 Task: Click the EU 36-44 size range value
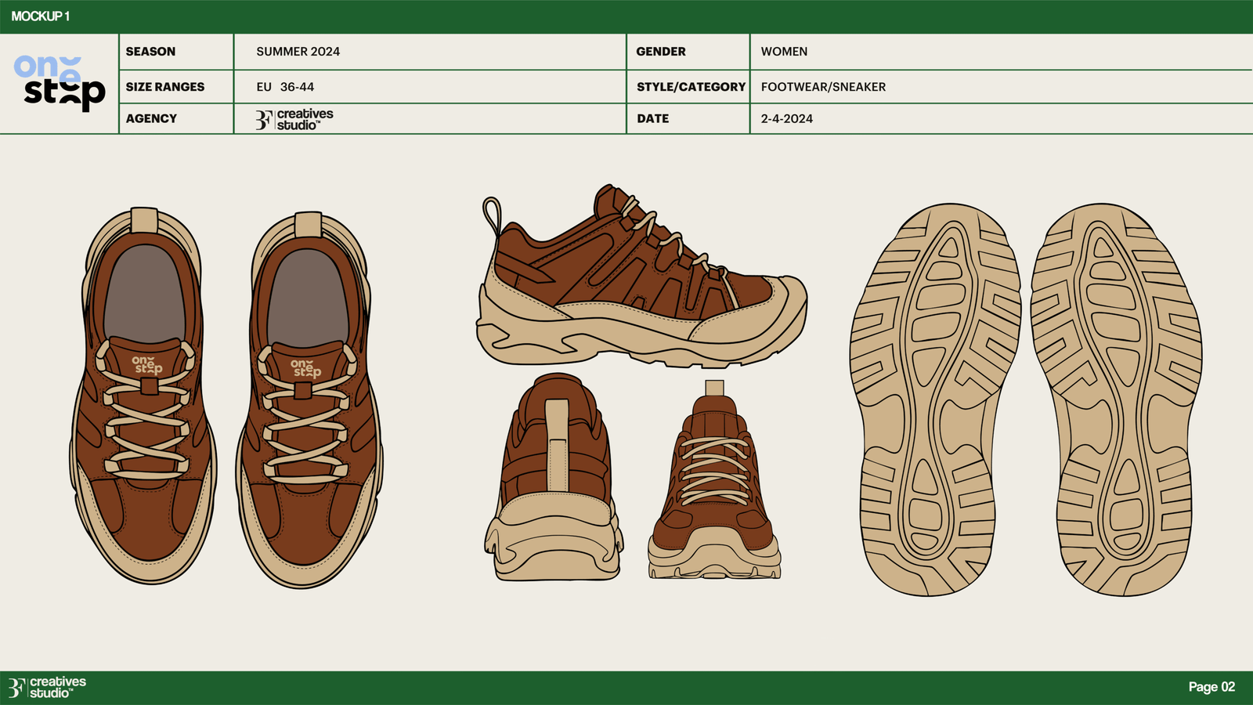click(285, 87)
